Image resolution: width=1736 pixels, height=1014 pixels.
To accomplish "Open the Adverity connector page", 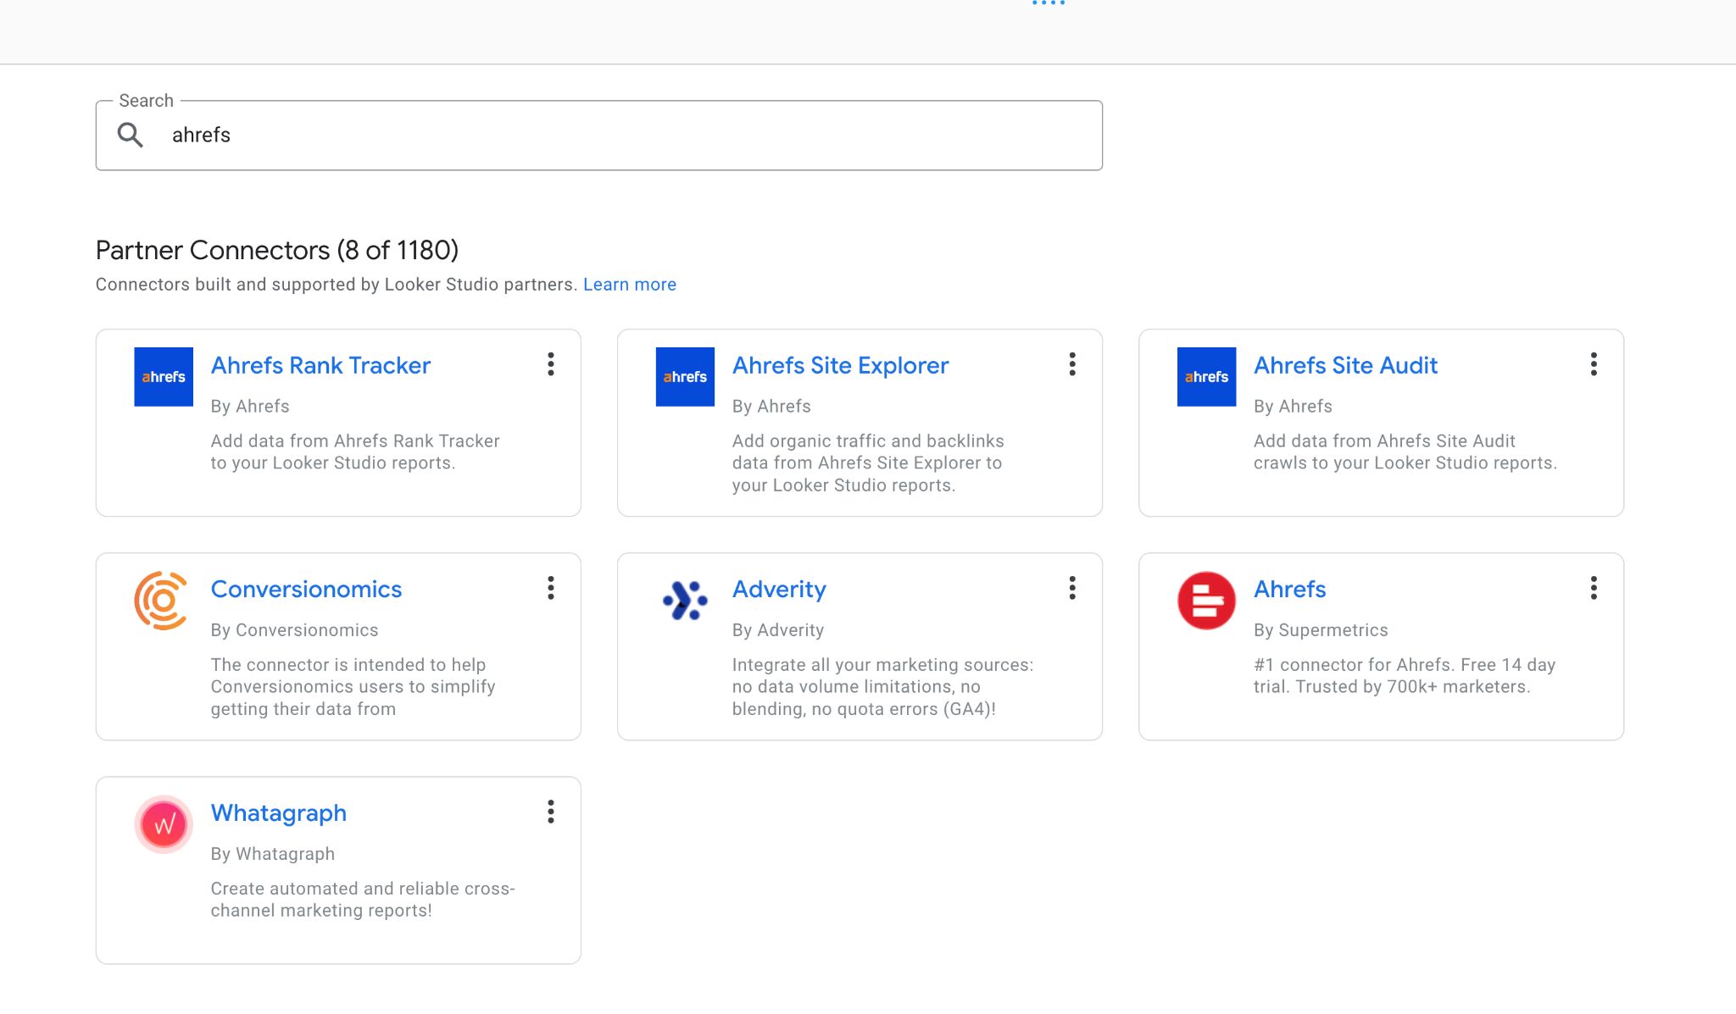I will coord(778,589).
